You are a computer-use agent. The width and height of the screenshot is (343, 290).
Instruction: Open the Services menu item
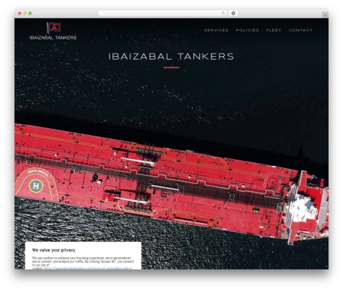tap(216, 30)
